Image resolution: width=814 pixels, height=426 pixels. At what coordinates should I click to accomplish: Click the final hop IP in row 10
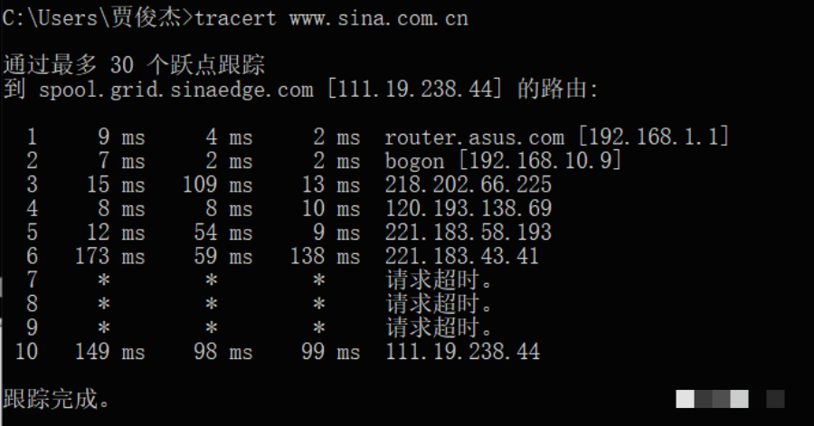click(x=462, y=351)
